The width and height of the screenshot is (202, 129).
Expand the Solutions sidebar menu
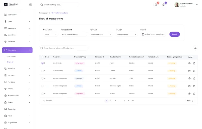pyautogui.click(x=30, y=42)
